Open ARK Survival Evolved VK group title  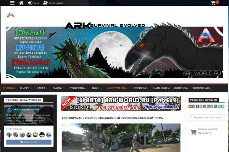(26, 109)
